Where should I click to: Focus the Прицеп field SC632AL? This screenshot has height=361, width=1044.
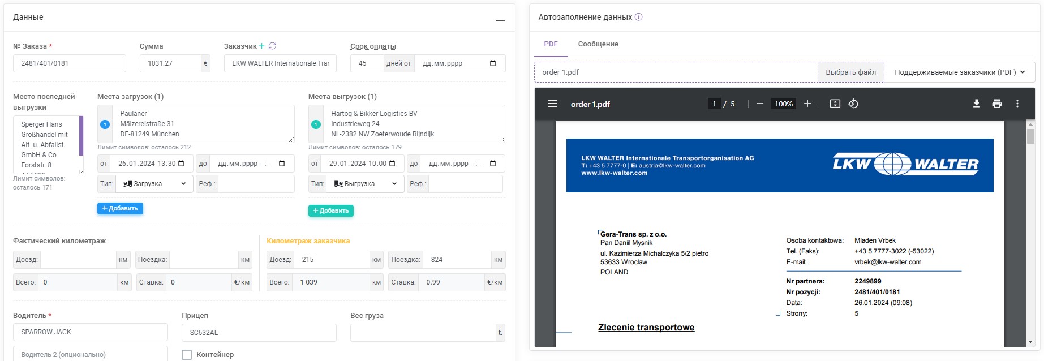(259, 333)
